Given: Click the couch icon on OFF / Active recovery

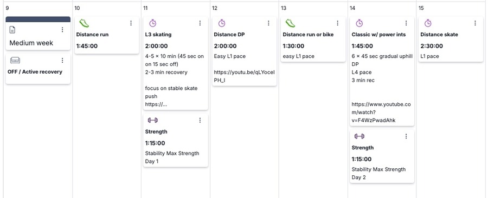Looking at the screenshot, I should pyautogui.click(x=15, y=60).
